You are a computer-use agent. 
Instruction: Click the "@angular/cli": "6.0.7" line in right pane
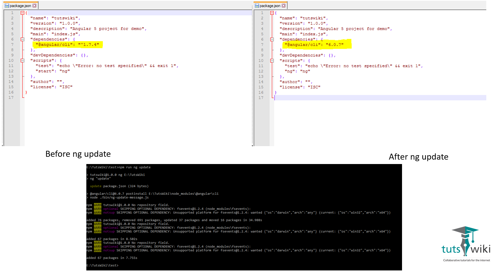314,45
